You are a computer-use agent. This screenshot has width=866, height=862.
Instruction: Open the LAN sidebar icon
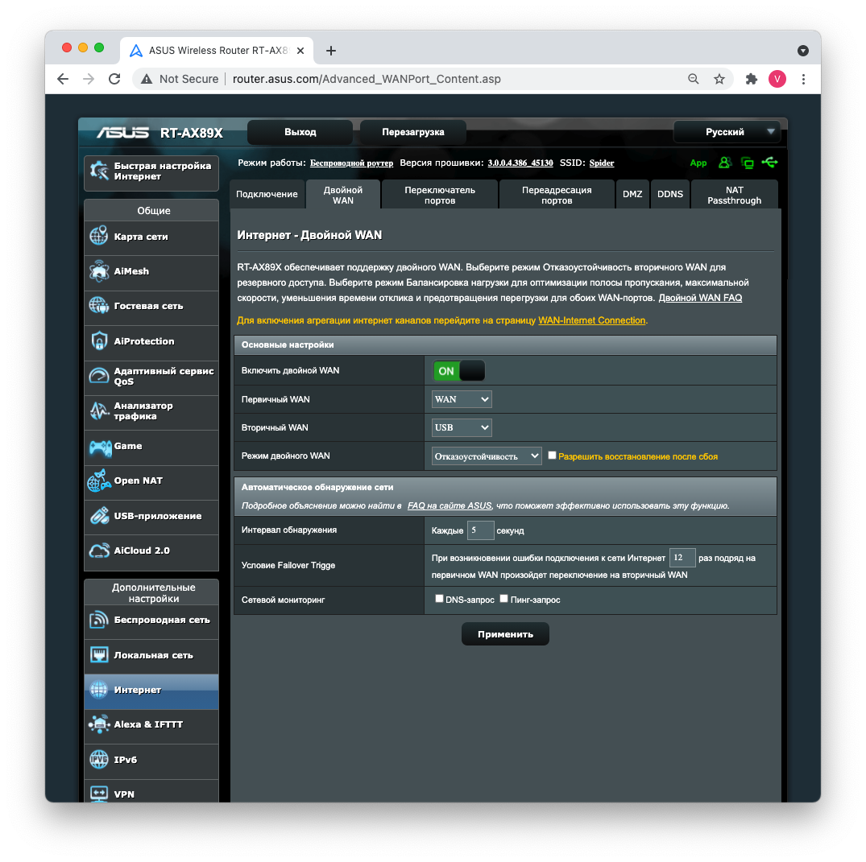point(99,655)
